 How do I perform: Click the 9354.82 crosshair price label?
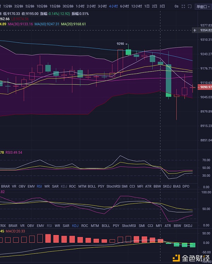point(206,30)
